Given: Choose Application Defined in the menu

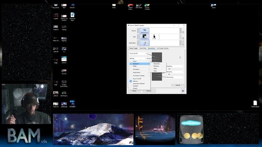Looking at the screenshot, I should 140,83.
